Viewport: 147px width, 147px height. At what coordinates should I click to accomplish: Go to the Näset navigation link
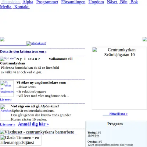point(112,2)
